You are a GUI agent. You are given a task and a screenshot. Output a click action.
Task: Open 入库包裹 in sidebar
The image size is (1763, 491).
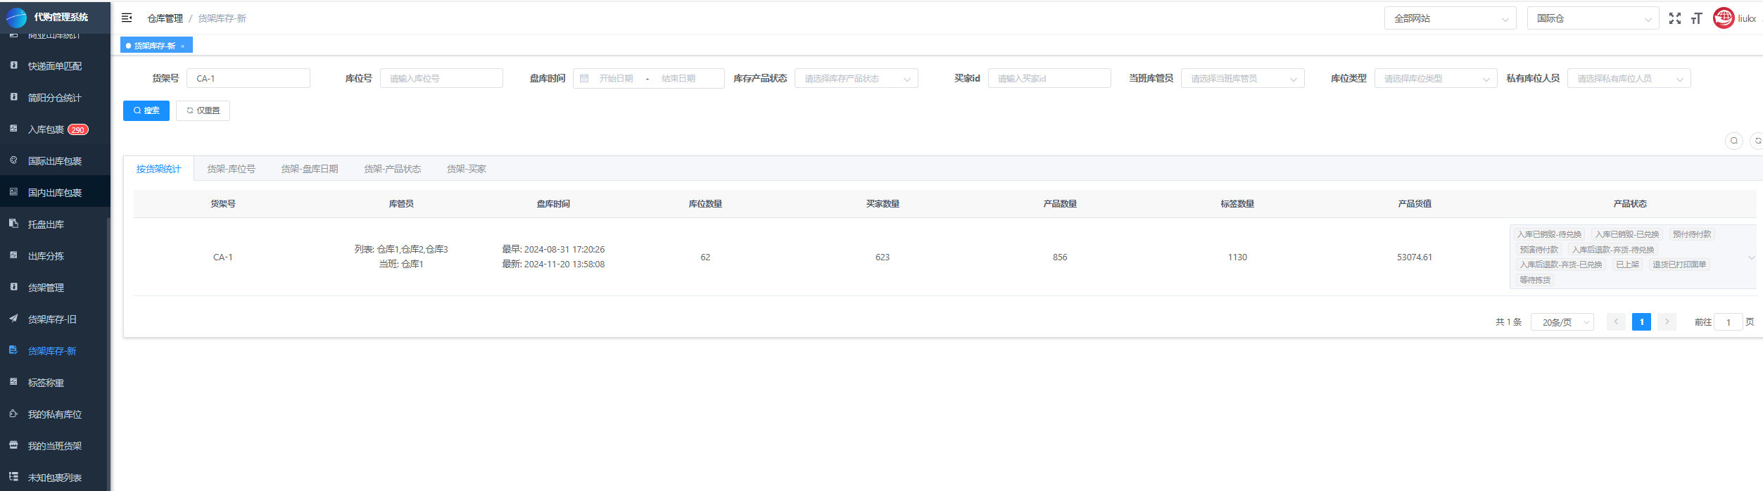tap(46, 129)
